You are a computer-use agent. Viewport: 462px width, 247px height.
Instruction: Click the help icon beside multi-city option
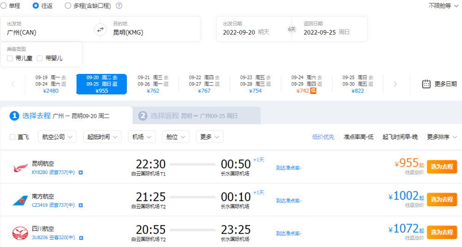[x=119, y=6]
